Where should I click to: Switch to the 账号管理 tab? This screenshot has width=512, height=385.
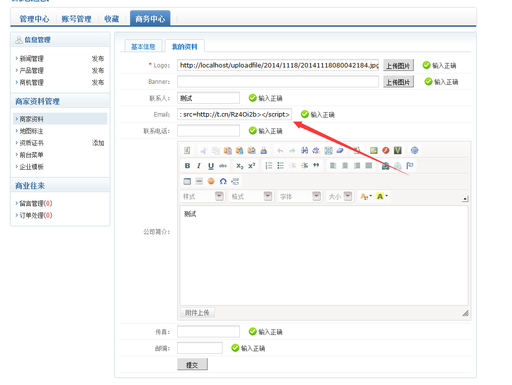pos(76,19)
